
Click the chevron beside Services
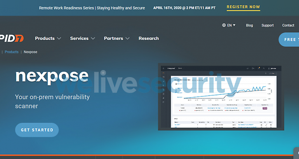coord(93,38)
